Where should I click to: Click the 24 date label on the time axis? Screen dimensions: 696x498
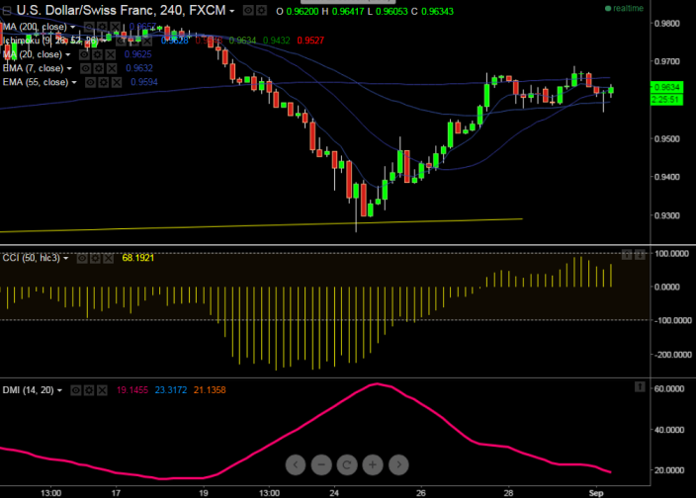point(334,493)
